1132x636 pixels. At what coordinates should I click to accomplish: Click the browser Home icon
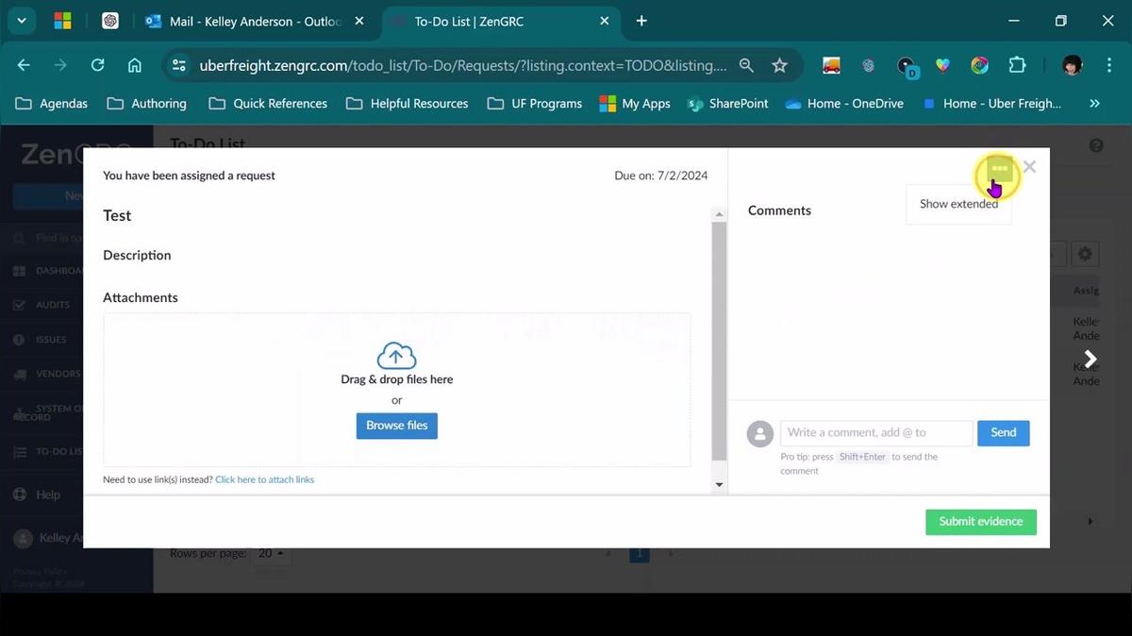[x=135, y=65]
